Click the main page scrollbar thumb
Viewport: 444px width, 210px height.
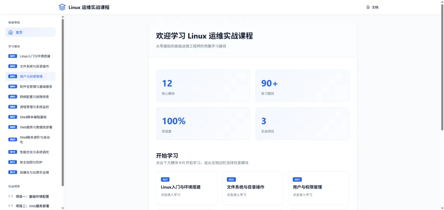click(442, 68)
